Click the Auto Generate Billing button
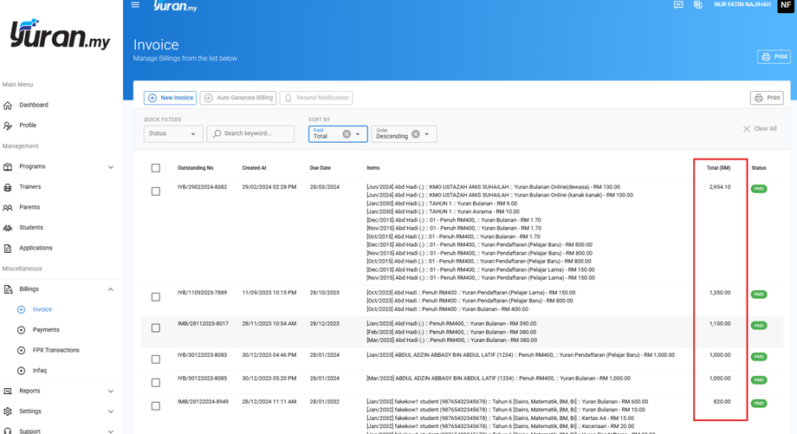 coord(238,98)
